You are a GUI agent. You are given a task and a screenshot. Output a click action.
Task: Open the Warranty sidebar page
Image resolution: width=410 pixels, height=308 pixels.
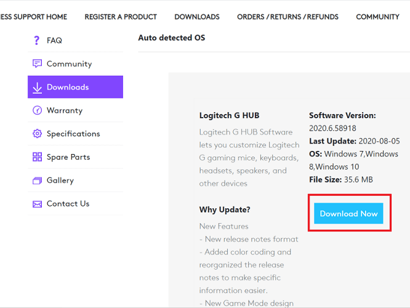(75, 110)
